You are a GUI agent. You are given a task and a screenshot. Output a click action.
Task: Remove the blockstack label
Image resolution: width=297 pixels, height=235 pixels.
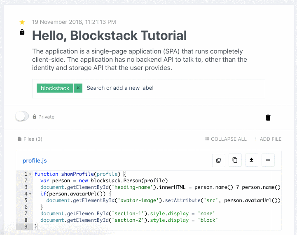point(78,88)
